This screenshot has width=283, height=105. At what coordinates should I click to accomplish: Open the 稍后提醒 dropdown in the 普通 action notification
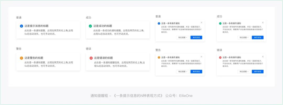click(x=183, y=38)
